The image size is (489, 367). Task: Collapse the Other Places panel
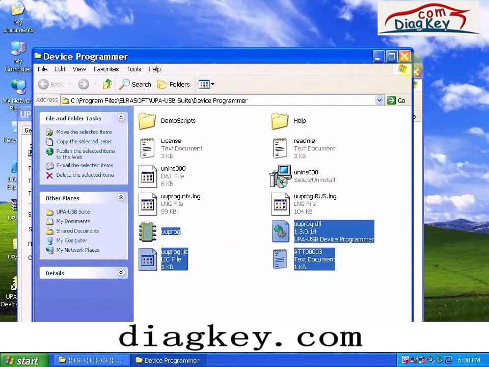(x=121, y=198)
